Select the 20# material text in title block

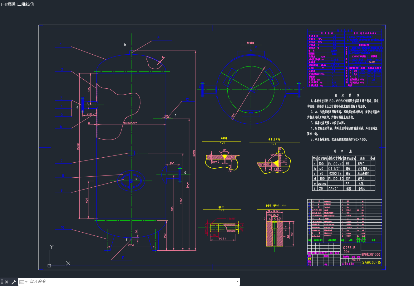(x=346, y=252)
